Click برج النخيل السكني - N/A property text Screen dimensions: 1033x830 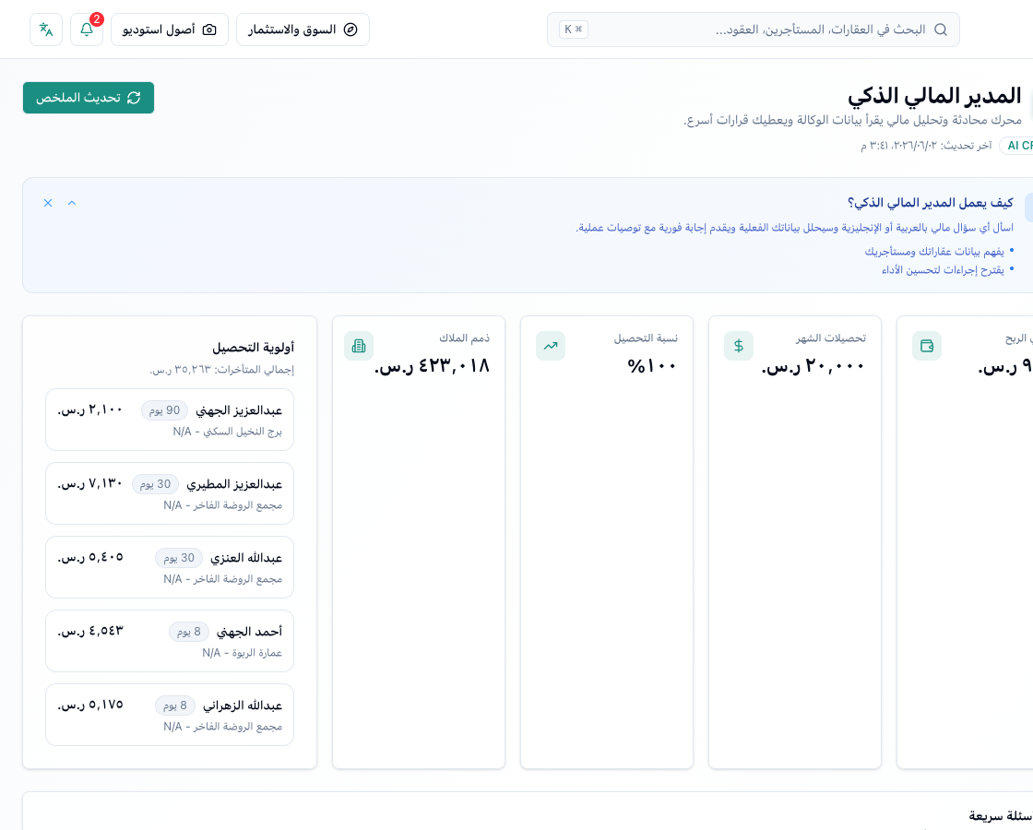click(x=227, y=432)
